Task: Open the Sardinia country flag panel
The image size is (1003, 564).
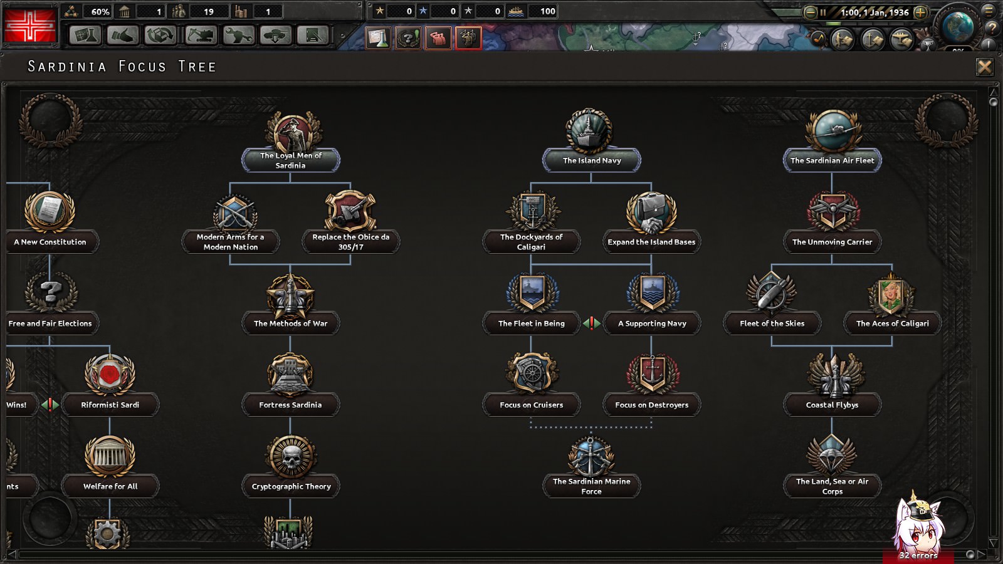Action: click(x=30, y=24)
